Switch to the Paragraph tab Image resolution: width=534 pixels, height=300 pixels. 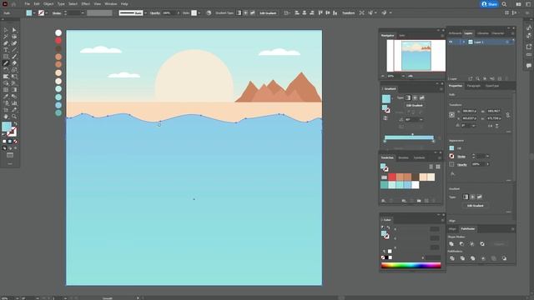pos(473,86)
